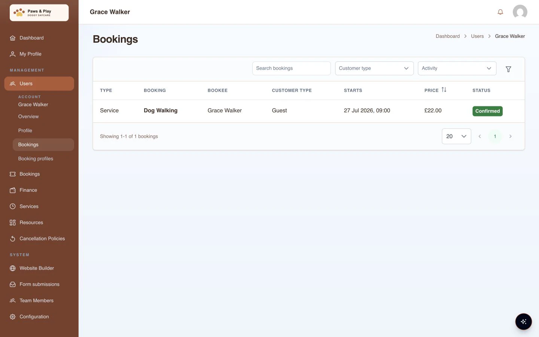Click the Users breadcrumb link

tap(477, 36)
